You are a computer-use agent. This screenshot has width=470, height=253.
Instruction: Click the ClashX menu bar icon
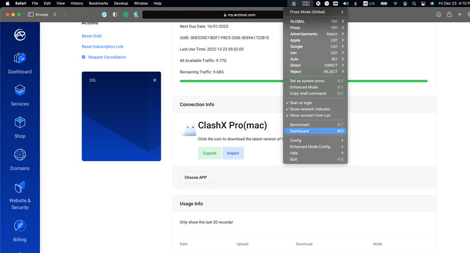coord(294,3)
